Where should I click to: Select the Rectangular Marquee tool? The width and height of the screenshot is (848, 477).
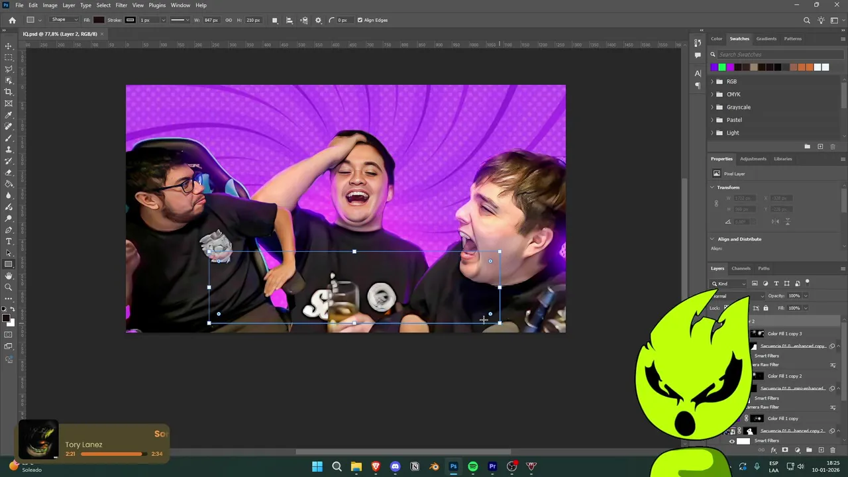click(9, 58)
